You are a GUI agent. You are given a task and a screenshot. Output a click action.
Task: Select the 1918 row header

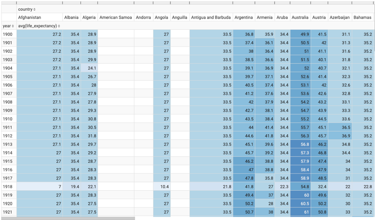click(8, 187)
